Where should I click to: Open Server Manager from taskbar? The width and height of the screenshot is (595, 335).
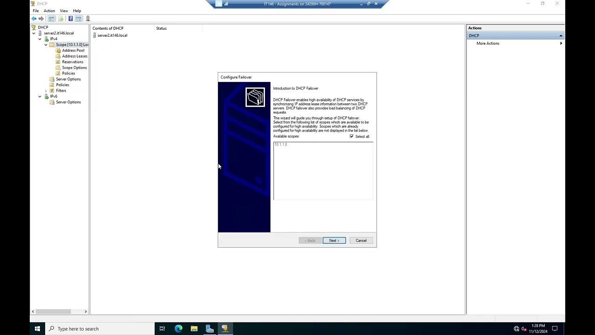click(210, 329)
